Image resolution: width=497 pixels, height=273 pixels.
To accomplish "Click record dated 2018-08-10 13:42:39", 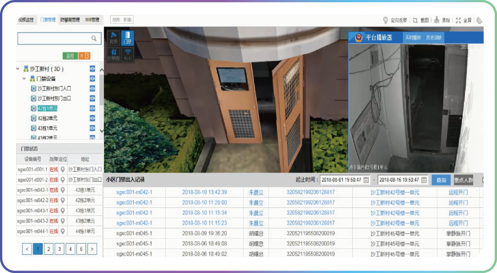I will click(293, 192).
